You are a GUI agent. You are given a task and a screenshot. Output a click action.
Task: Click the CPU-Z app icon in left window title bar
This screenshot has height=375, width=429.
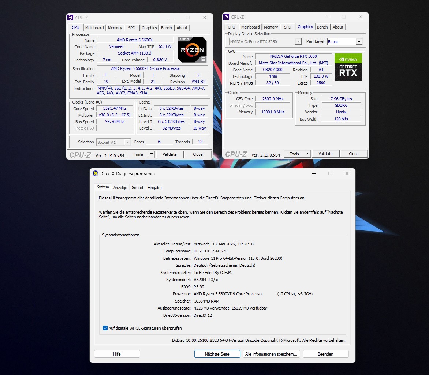tap(70, 18)
